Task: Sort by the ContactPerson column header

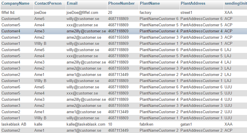Action: point(48,4)
